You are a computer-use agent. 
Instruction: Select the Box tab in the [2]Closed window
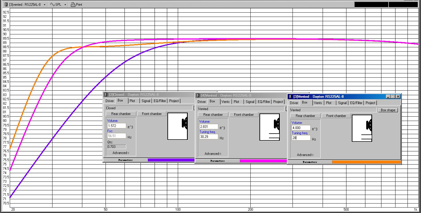pos(120,100)
